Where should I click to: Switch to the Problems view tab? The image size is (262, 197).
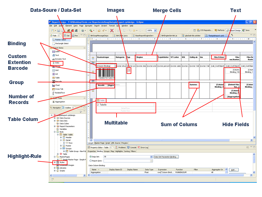point(121,147)
